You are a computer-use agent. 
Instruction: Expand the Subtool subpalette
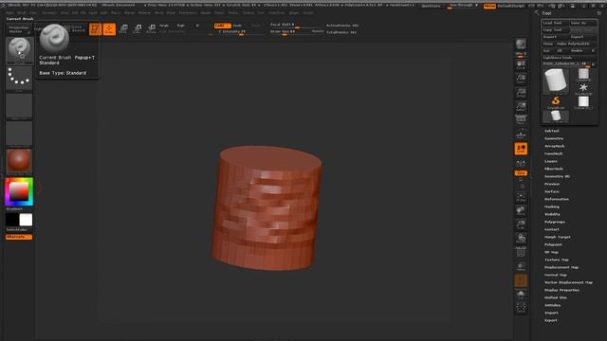pyautogui.click(x=552, y=131)
